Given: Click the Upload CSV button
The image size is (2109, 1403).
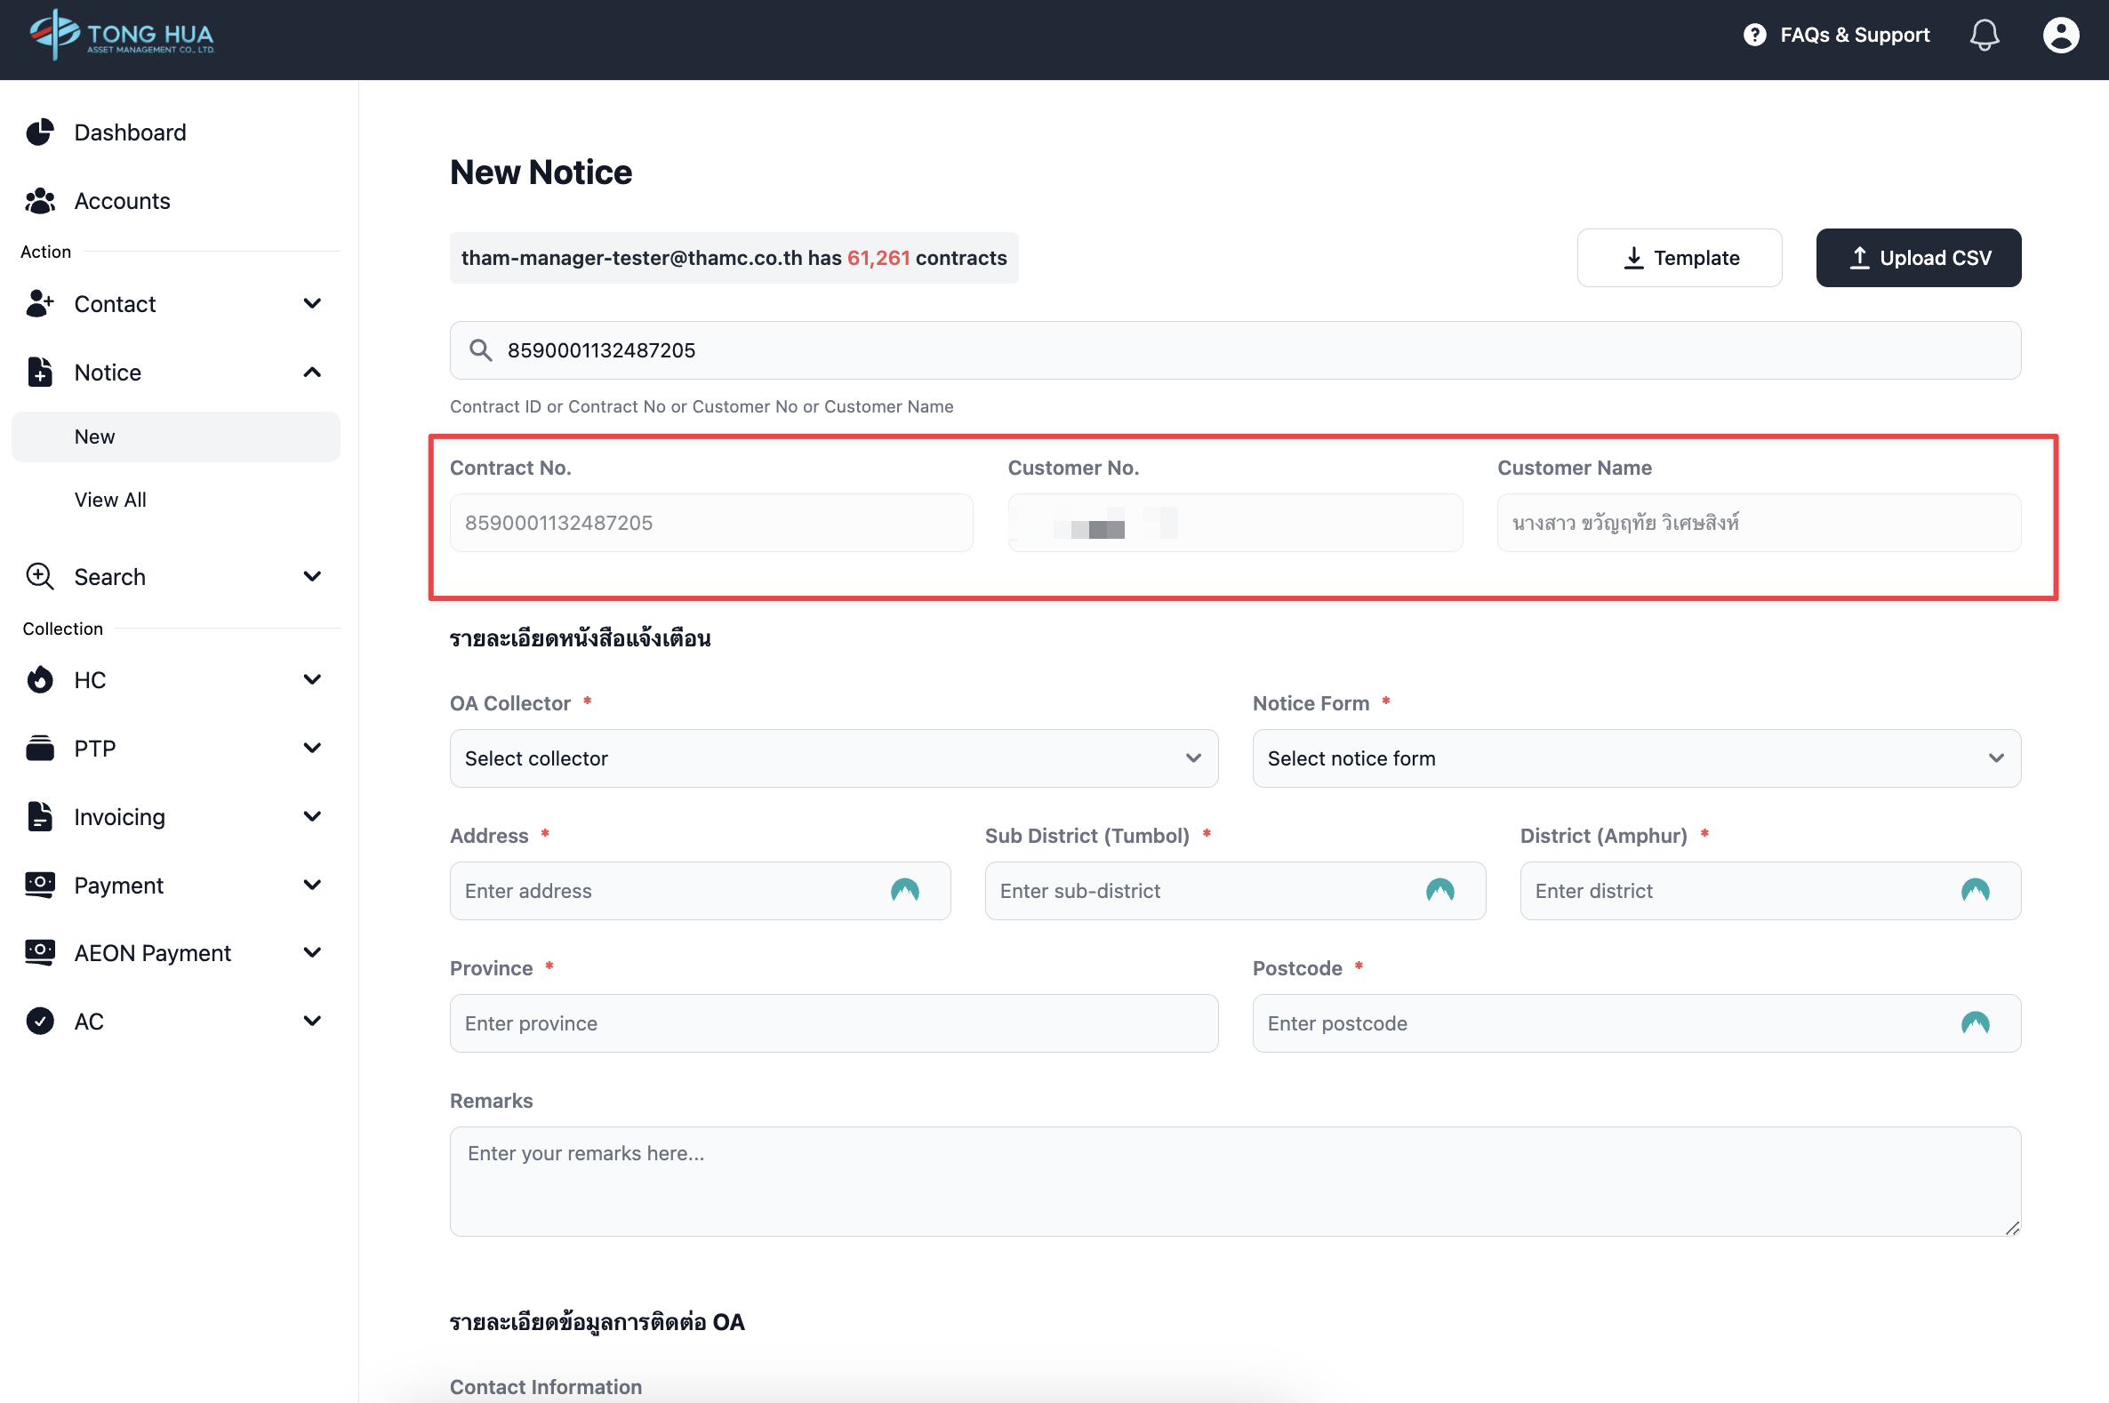Looking at the screenshot, I should pyautogui.click(x=1919, y=258).
